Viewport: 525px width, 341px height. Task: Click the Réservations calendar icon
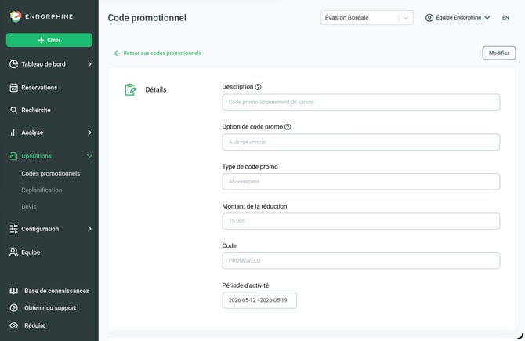[x=14, y=88]
